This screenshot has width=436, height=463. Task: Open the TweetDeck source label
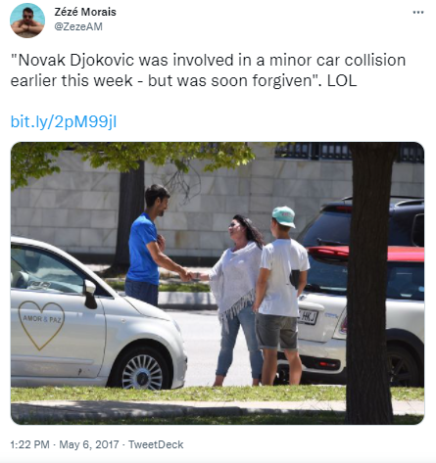[156, 444]
